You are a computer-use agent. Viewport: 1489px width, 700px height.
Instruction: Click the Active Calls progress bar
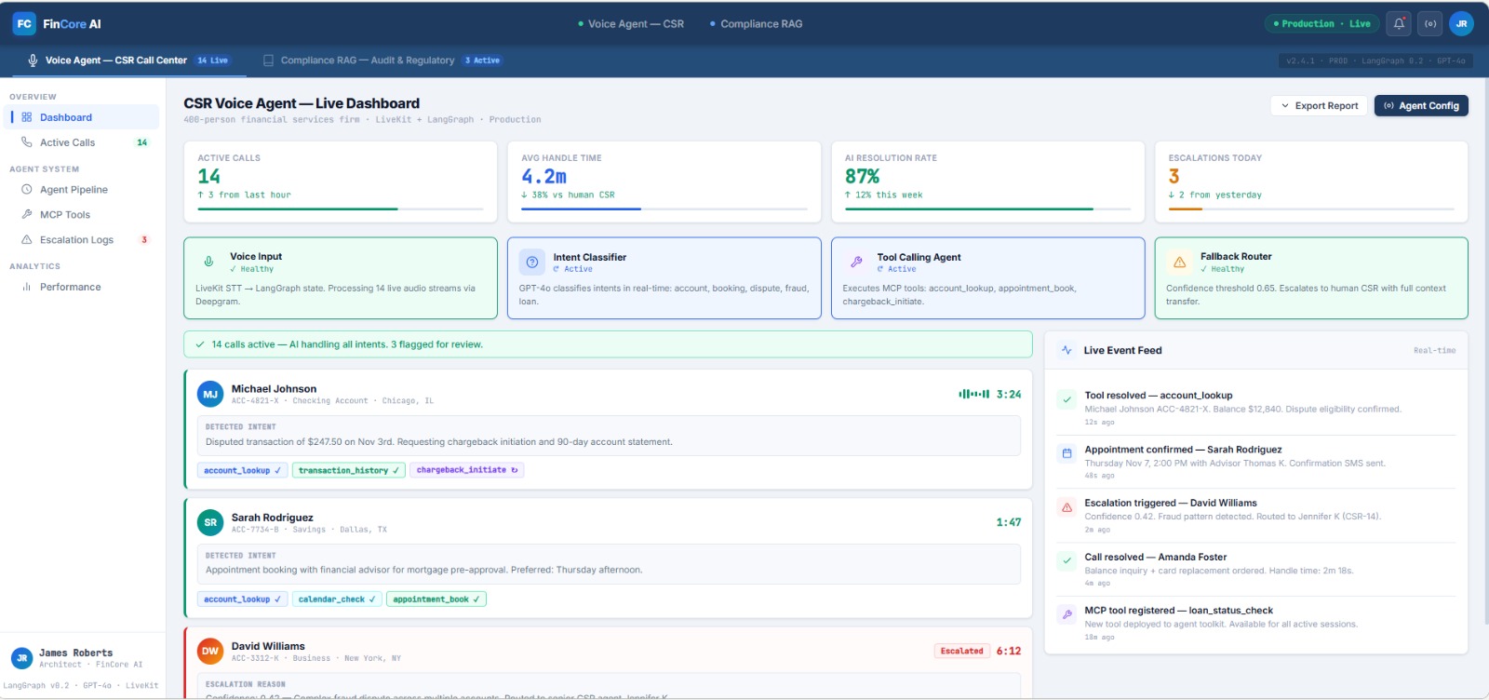341,209
